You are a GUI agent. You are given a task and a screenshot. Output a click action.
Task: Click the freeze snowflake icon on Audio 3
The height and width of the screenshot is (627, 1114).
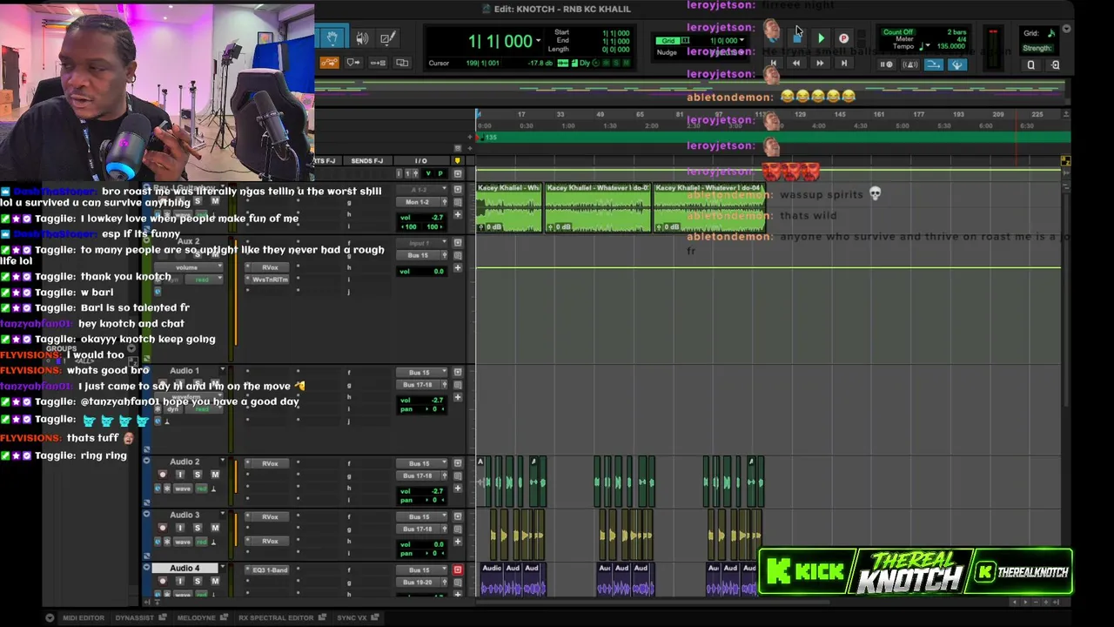pos(167,542)
